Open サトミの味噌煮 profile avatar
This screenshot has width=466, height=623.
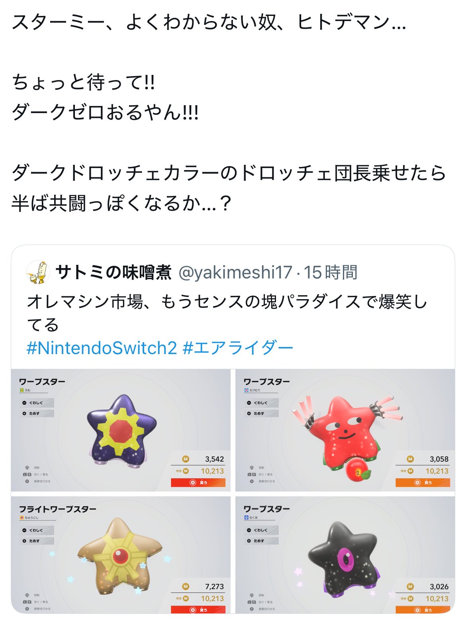pos(38,272)
